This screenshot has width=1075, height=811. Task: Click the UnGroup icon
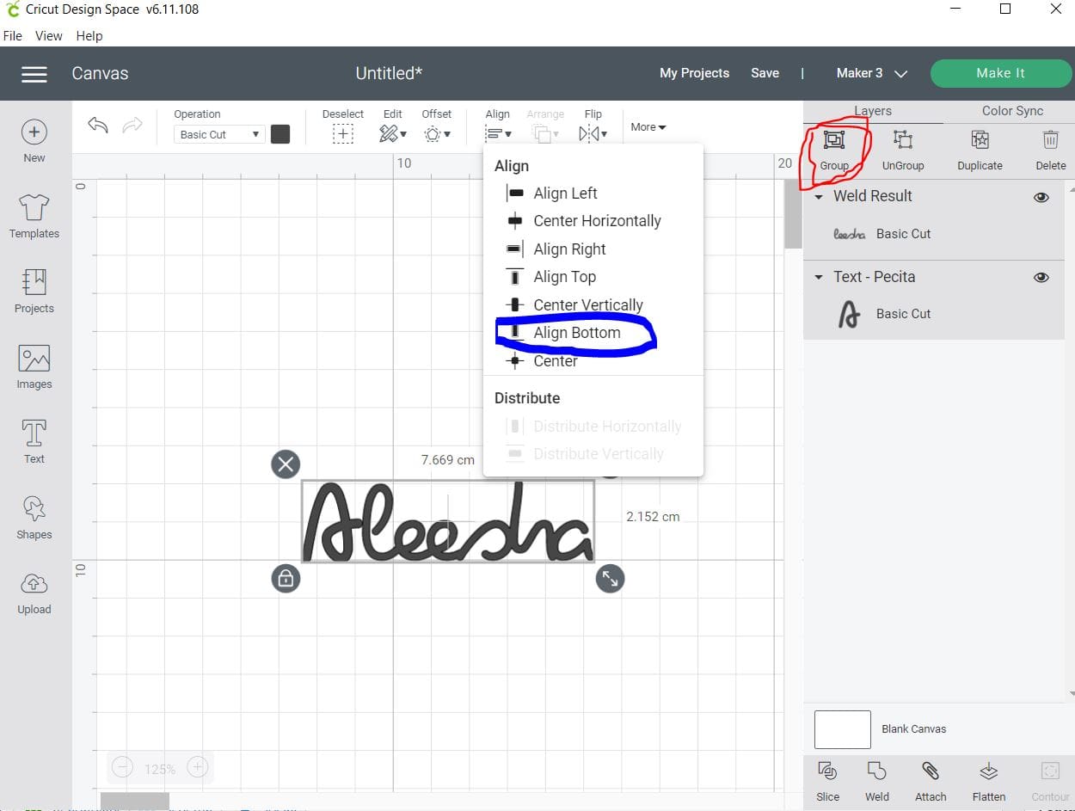(x=902, y=139)
